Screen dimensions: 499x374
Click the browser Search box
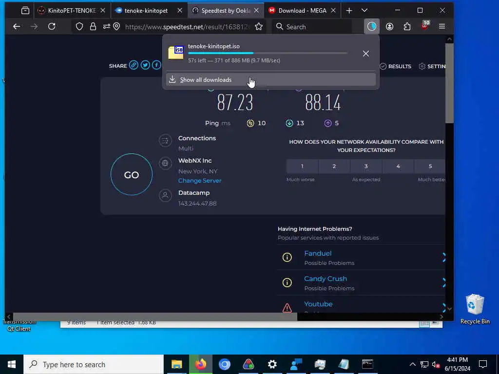(312, 27)
